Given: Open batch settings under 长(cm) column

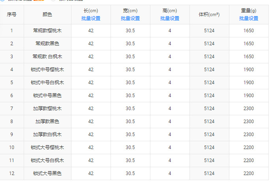Looking at the screenshot, I should click(x=91, y=18).
